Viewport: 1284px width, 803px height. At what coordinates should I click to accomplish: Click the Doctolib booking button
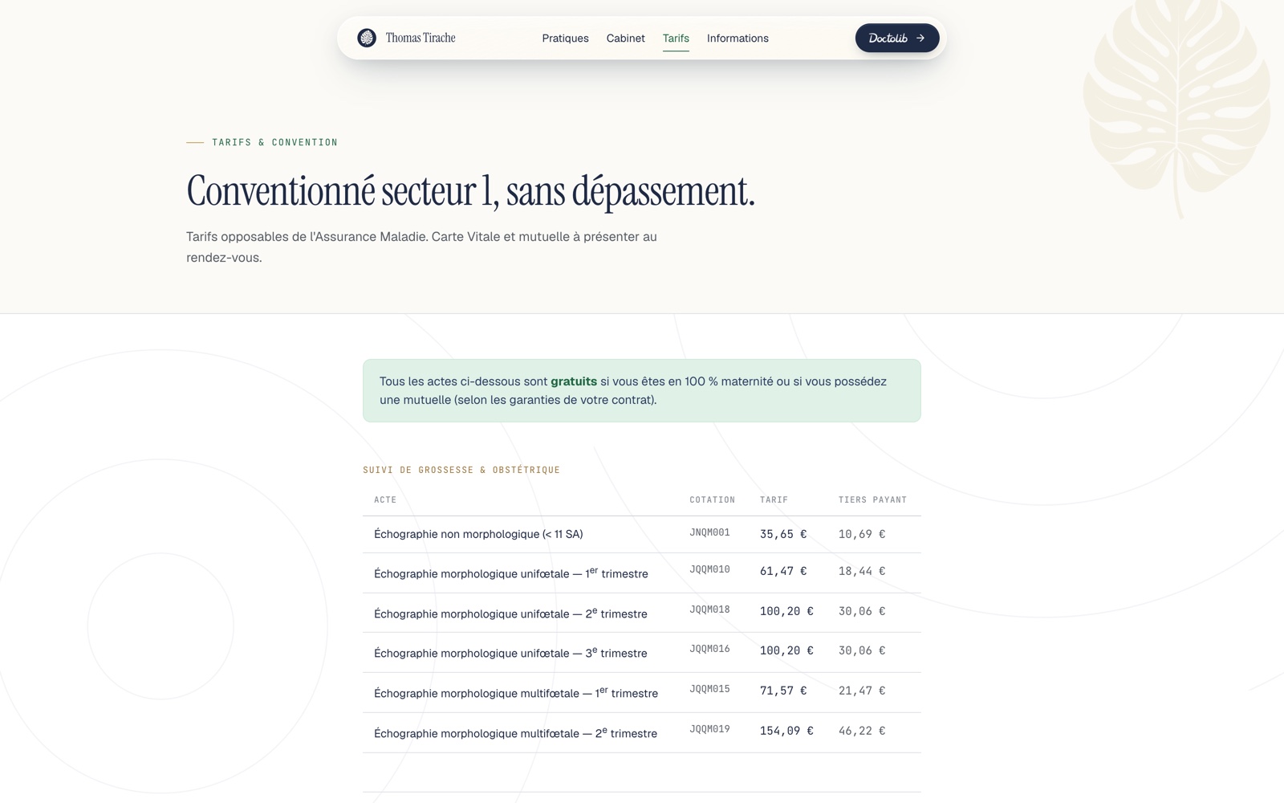pyautogui.click(x=897, y=38)
